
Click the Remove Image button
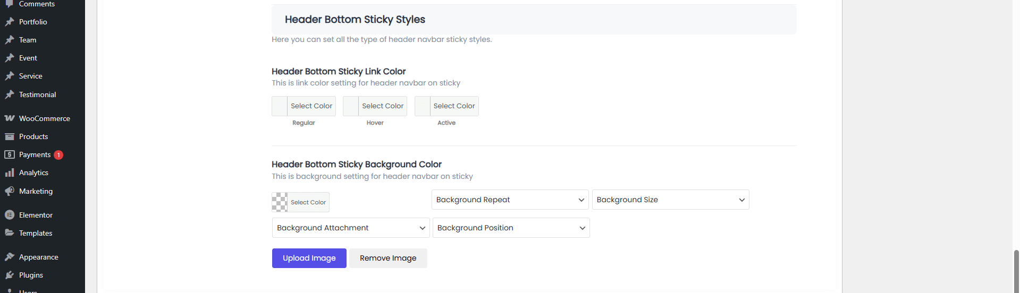[388, 258]
